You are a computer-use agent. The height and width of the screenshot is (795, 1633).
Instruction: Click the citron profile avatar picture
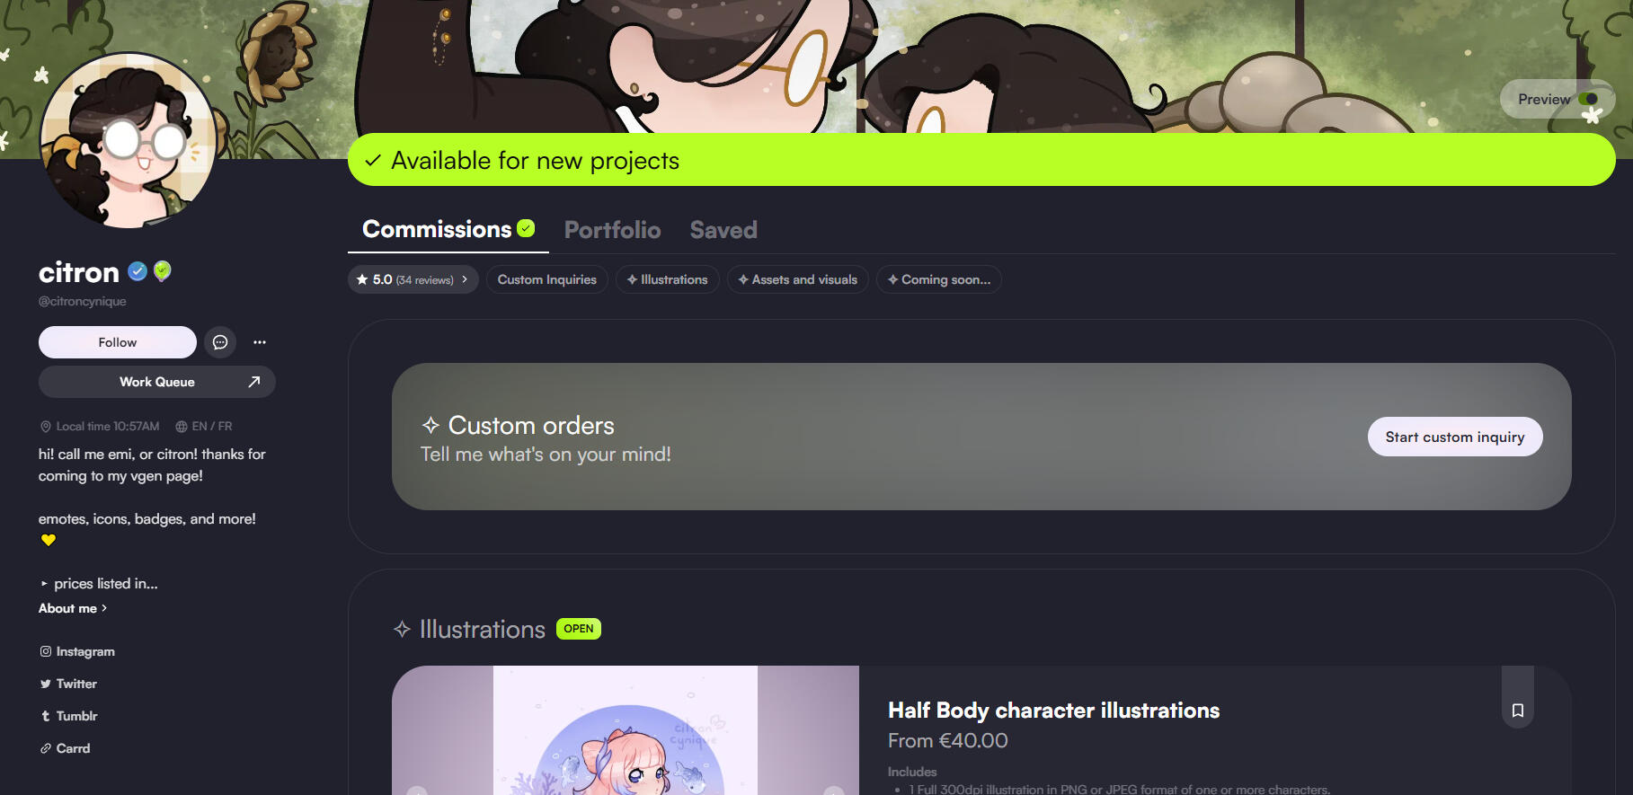(128, 140)
